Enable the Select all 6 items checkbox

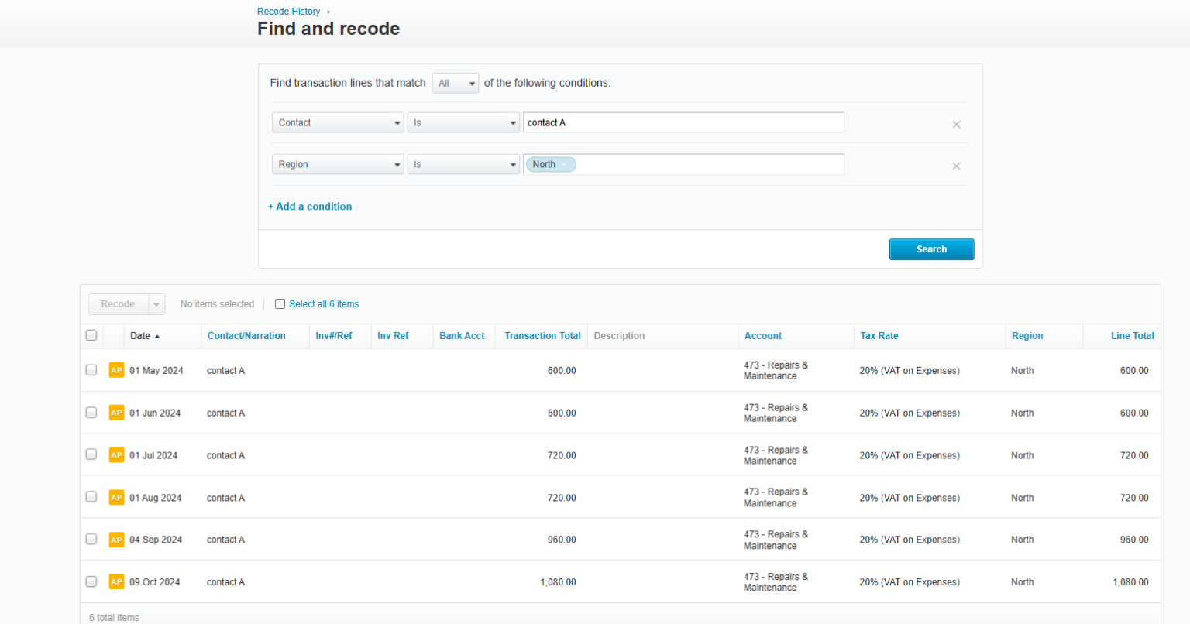(x=280, y=303)
